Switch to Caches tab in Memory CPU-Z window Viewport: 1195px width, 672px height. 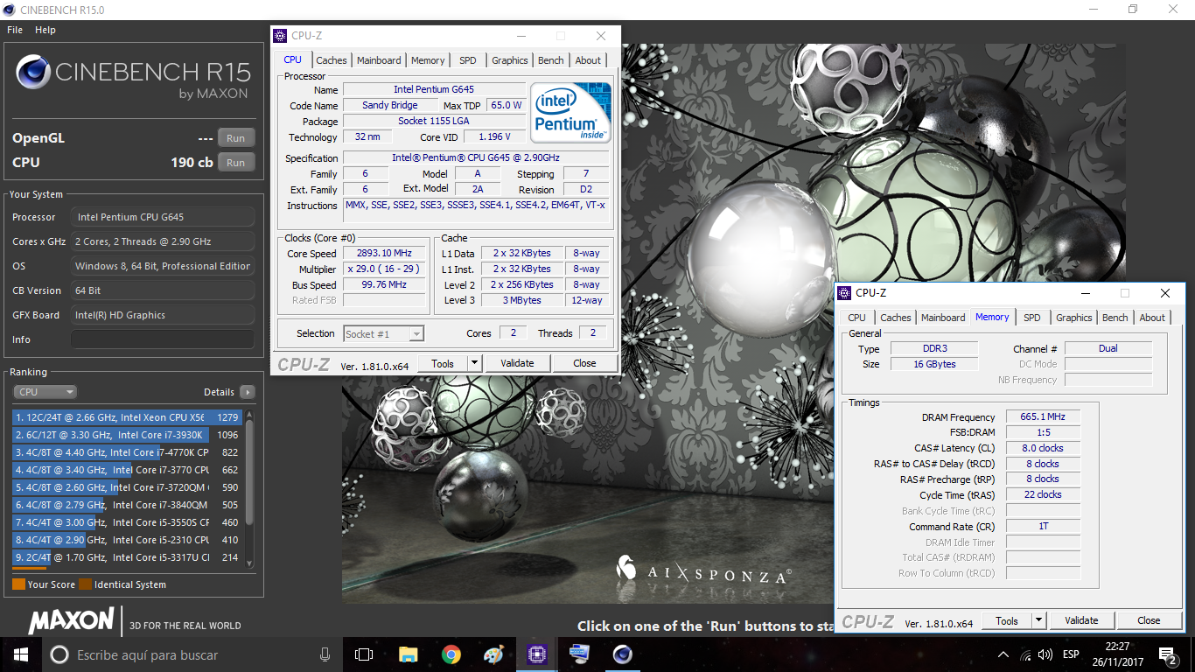[x=896, y=318]
